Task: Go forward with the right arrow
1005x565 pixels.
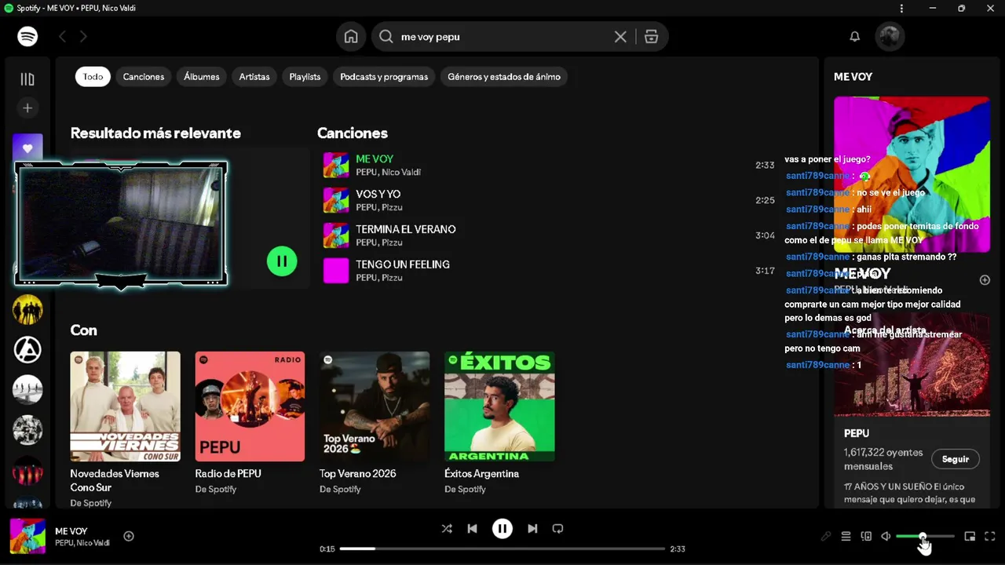Action: tap(83, 36)
